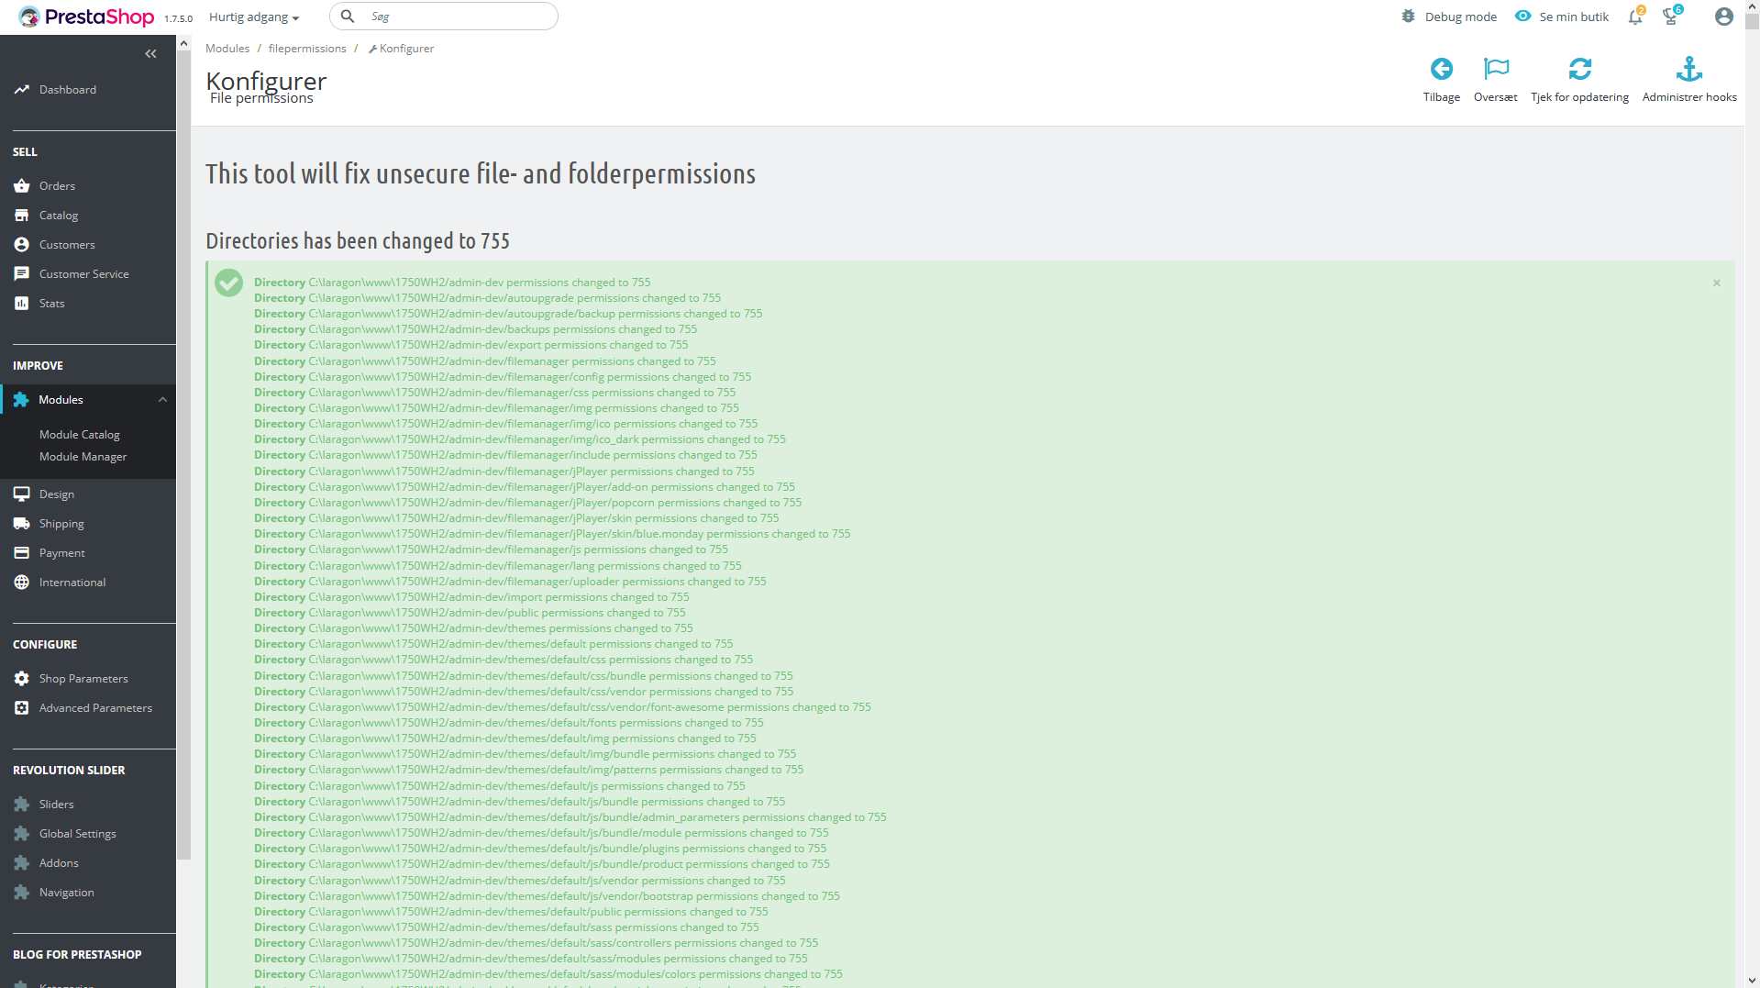The width and height of the screenshot is (1760, 988).
Task: Click the Global Settings puzzle icon
Action: (22, 834)
